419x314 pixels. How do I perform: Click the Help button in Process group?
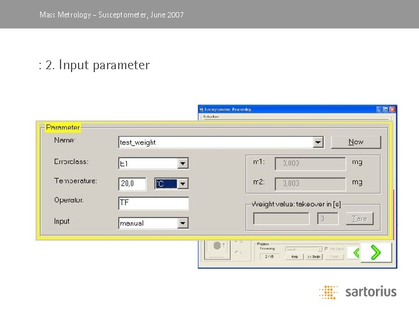click(x=294, y=256)
